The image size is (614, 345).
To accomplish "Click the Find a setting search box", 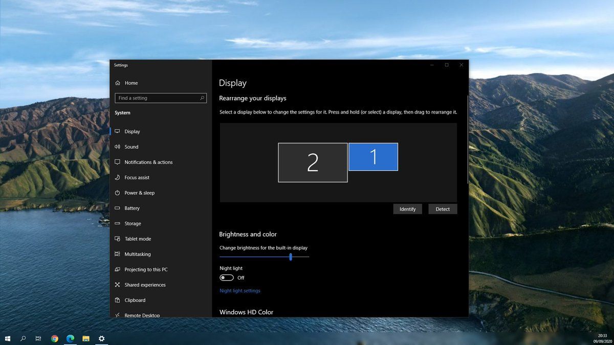I will pyautogui.click(x=157, y=98).
